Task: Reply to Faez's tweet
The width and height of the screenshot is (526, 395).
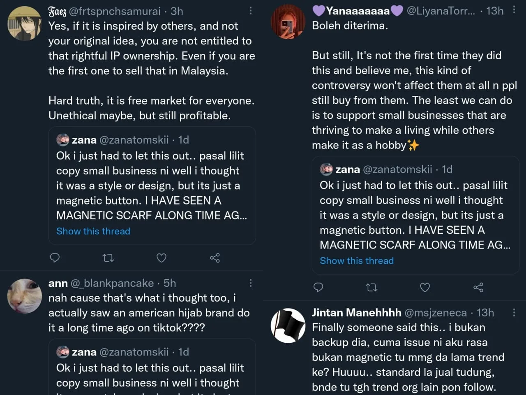Action: point(55,258)
